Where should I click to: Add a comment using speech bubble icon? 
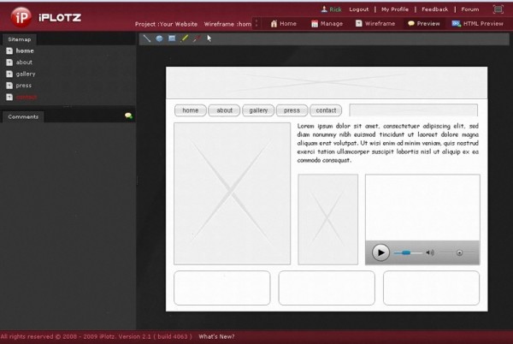pos(128,116)
